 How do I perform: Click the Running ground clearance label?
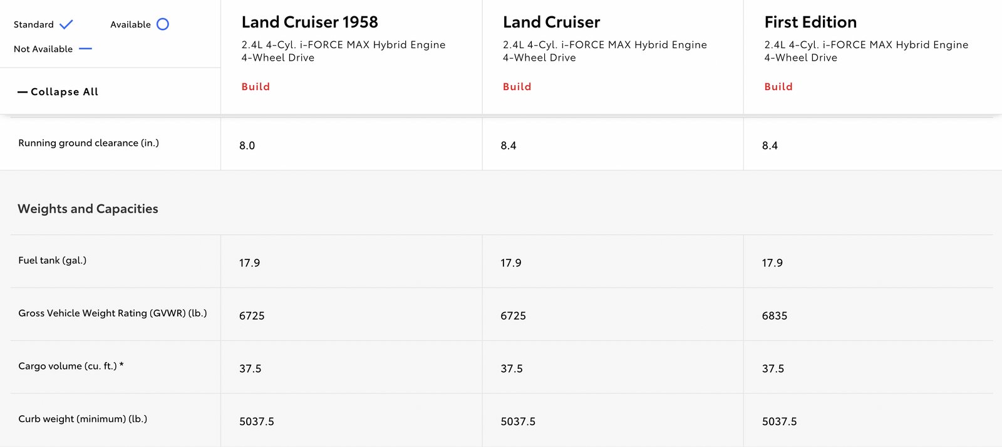[x=88, y=143]
